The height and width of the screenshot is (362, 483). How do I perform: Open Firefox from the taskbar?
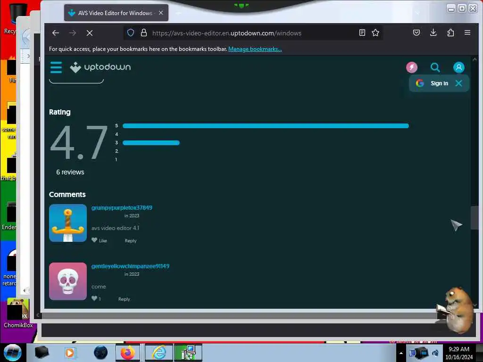tap(127, 353)
